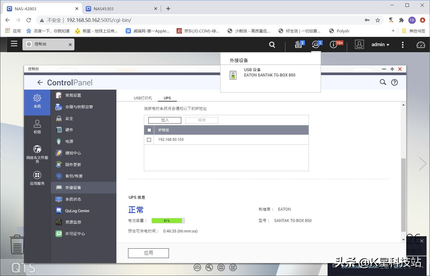
Task: Open 通知中心 in the sidebar
Action: coord(83,153)
